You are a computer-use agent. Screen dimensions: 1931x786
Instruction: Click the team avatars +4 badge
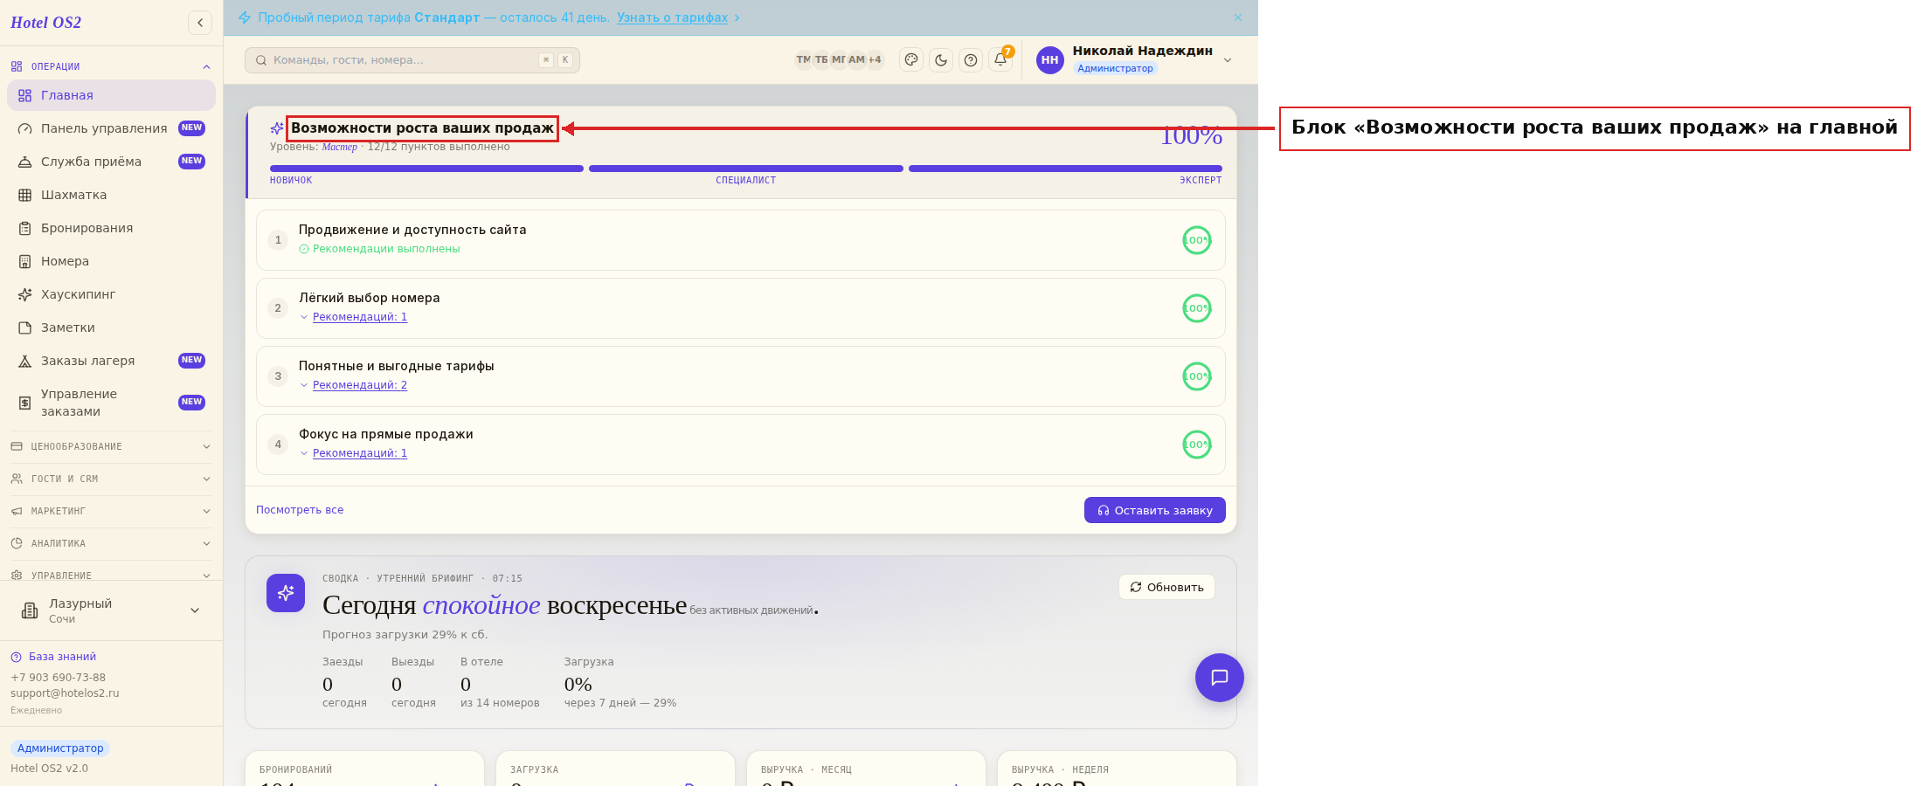[875, 60]
